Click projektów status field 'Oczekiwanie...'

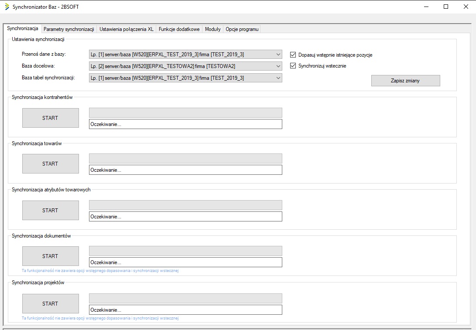click(x=185, y=310)
